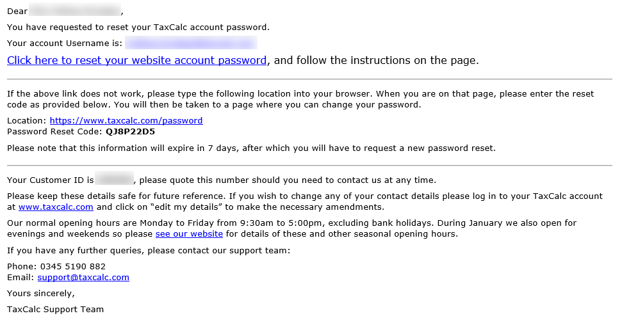Click the "Yours sincerely" closing line

tap(41, 294)
